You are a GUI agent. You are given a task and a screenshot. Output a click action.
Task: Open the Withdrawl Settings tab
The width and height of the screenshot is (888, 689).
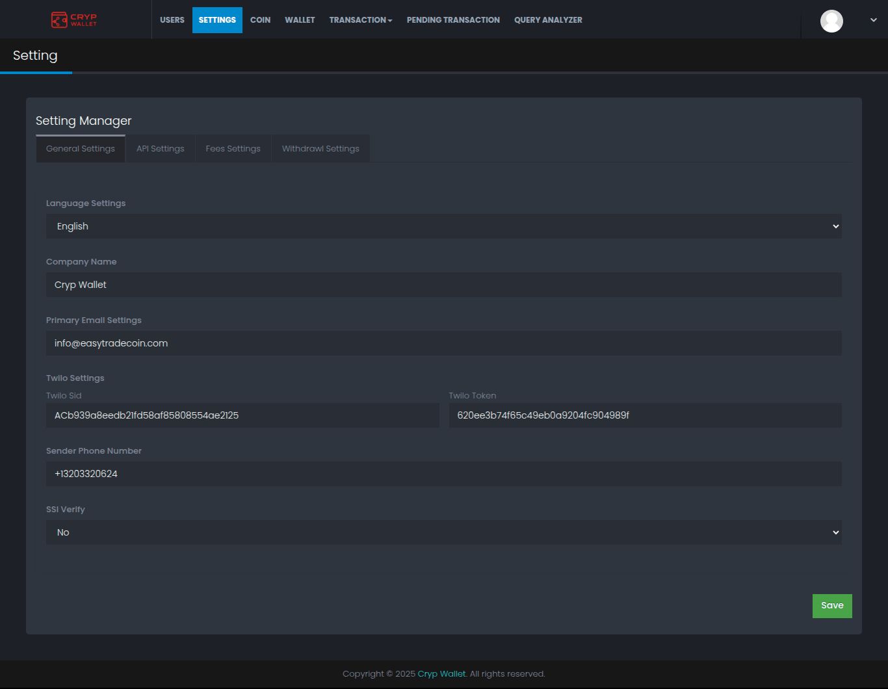320,149
